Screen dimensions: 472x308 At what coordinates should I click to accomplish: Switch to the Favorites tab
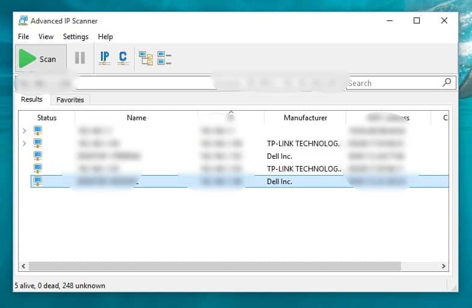click(70, 99)
